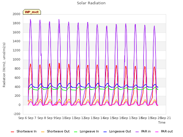Click the 1400 y-axis tick label
183x137 pixels.
click(x=17, y=41)
